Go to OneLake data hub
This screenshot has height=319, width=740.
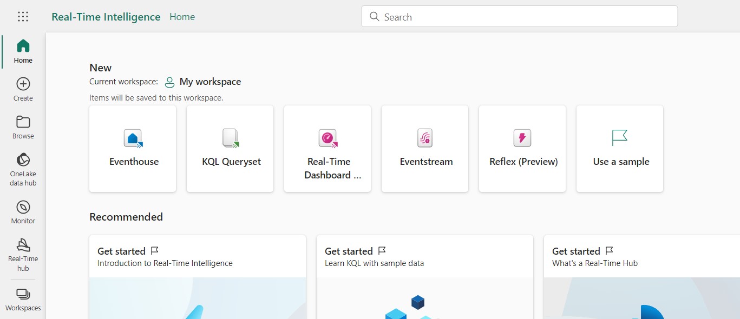(x=23, y=169)
